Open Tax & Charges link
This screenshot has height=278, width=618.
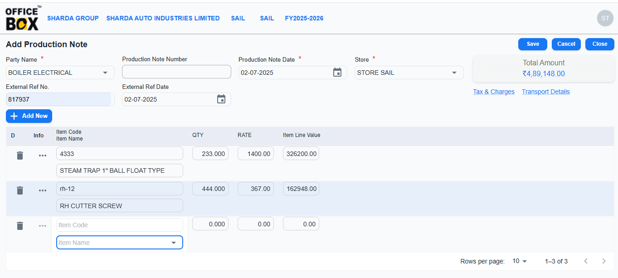tap(494, 92)
